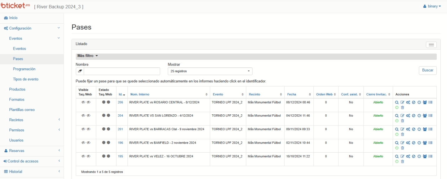Viewport: 447px width, 179px height.
Task: Toggle first Estado dot for pass 195
Action: click(x=104, y=156)
